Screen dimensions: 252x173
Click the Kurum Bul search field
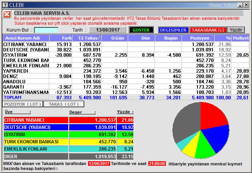click(x=46, y=30)
